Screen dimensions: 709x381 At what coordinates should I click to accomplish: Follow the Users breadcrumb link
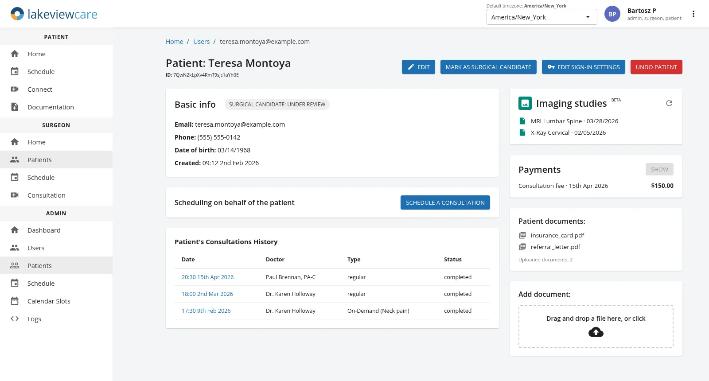(201, 42)
